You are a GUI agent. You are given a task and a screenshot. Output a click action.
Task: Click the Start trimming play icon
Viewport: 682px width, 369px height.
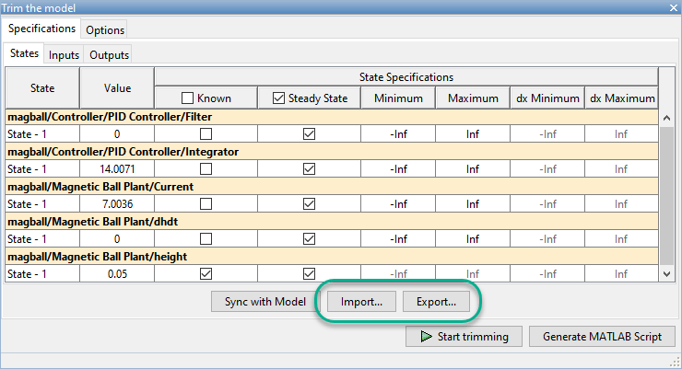click(x=426, y=336)
